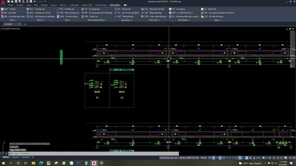This screenshot has height=166, width=296.
Task: Open the Express Tools ribbon tab
Action: tap(87, 5)
